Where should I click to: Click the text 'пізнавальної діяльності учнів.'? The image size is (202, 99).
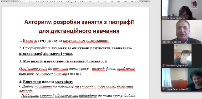coord(46,54)
